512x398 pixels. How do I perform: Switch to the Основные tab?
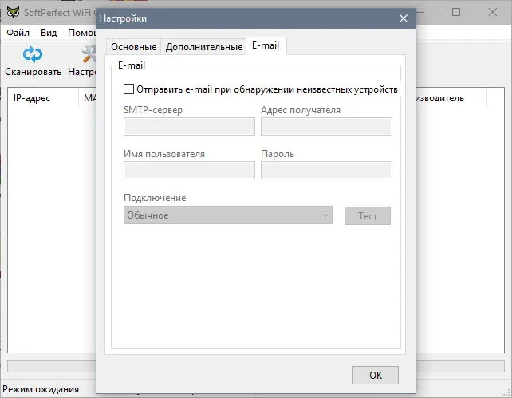(133, 47)
